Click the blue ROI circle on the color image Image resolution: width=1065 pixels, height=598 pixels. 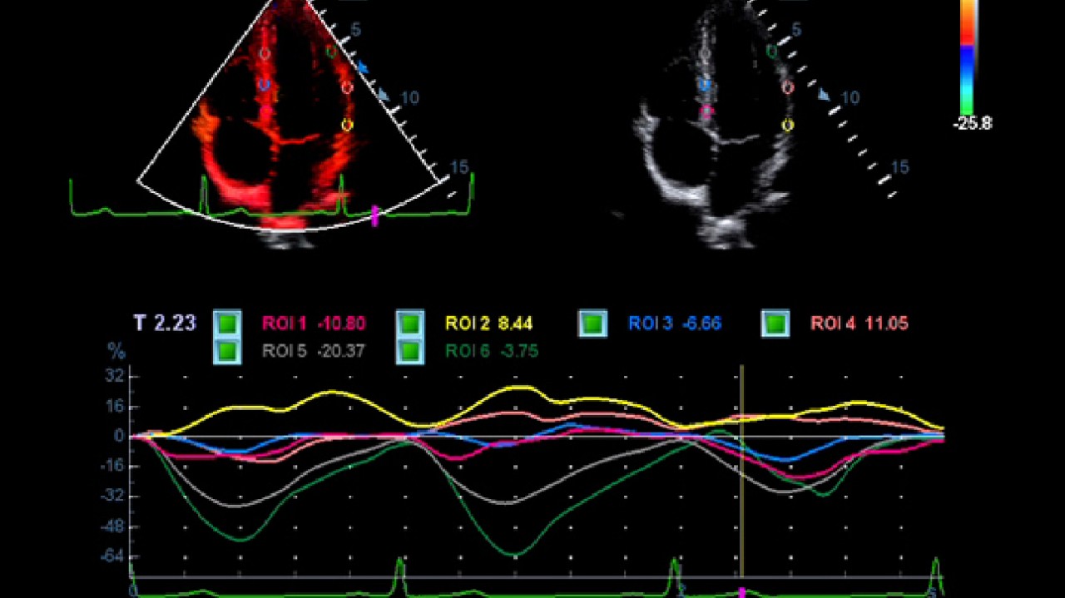[x=264, y=85]
